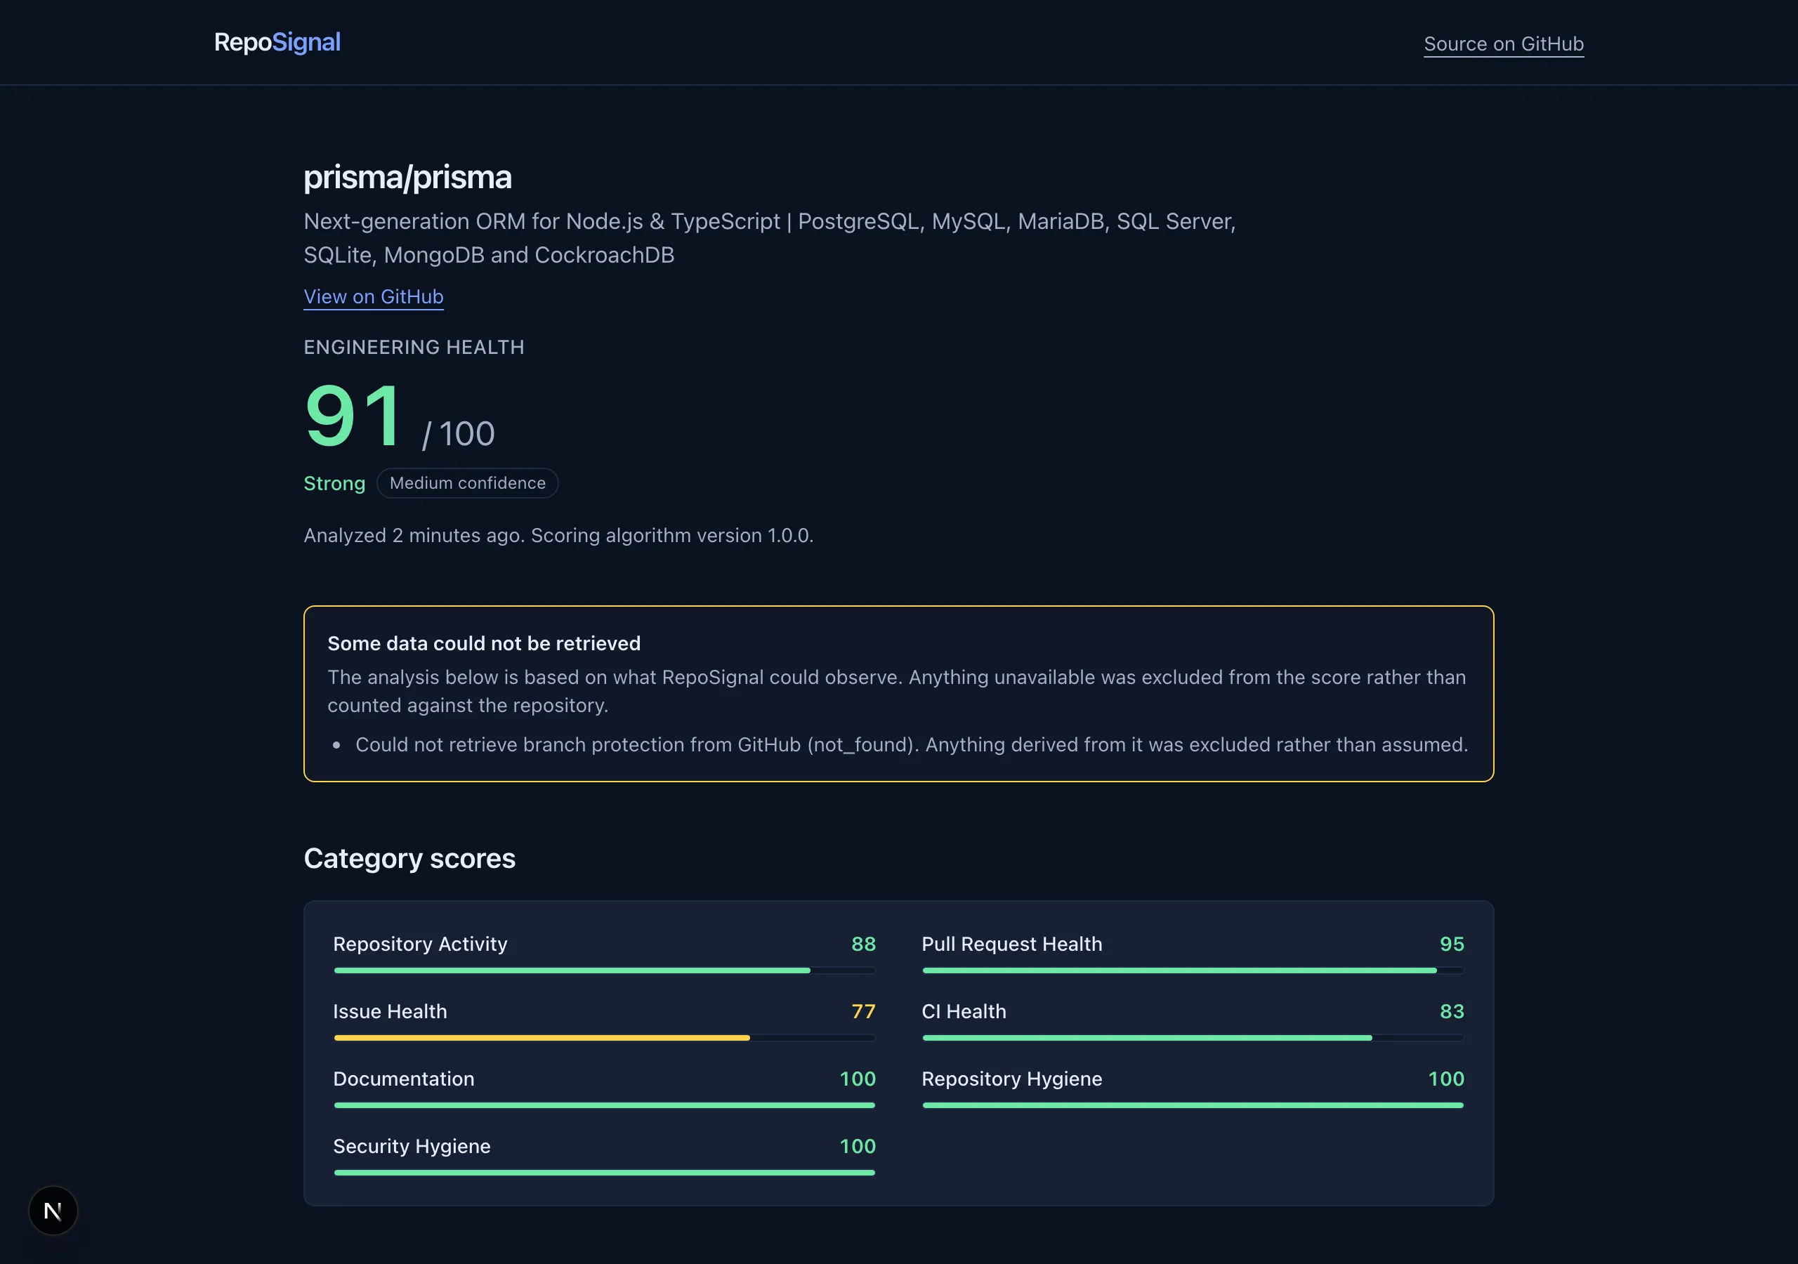Click the Repository Activity score 88
Screen dimensions: 1798x1264
click(x=864, y=944)
